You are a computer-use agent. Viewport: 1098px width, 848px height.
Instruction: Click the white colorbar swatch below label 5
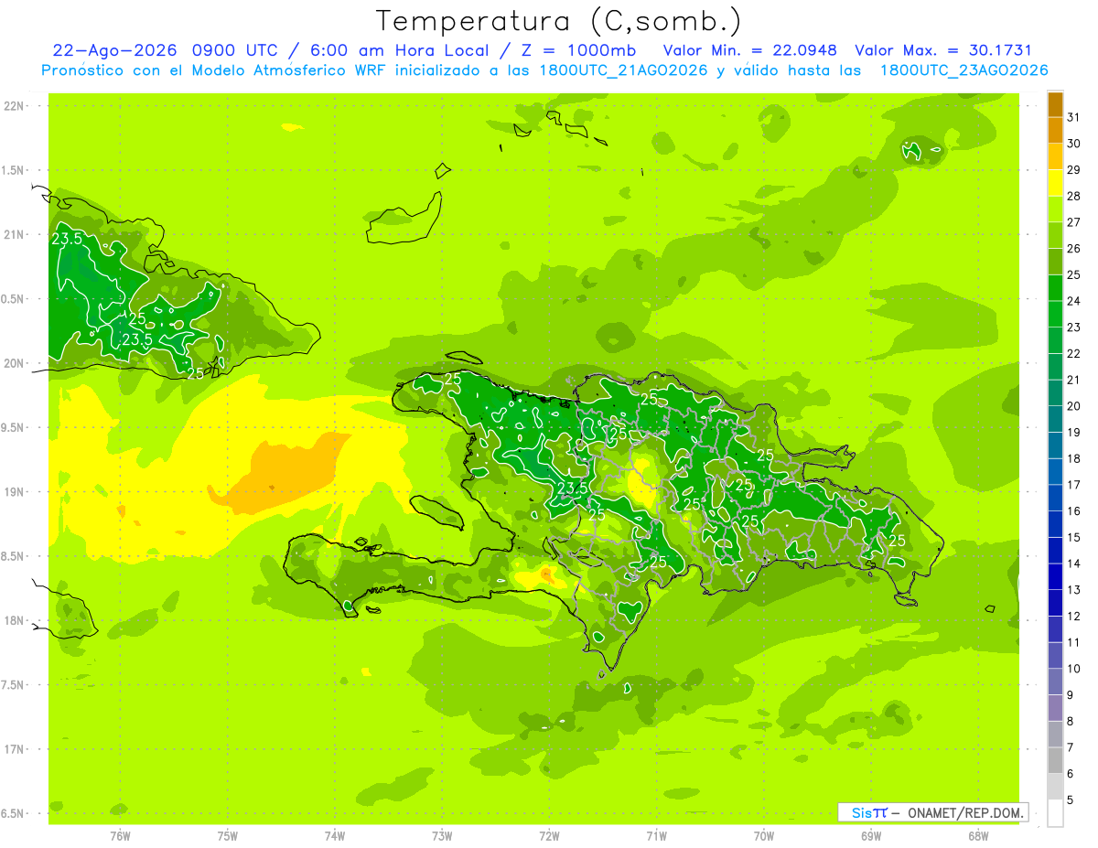(1055, 813)
